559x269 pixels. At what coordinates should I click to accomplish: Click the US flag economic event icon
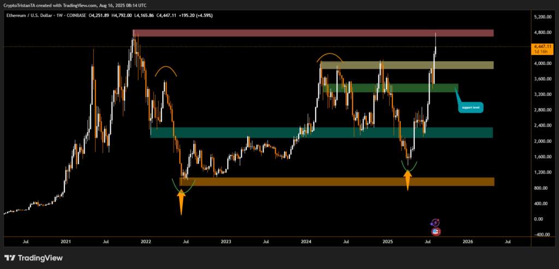click(x=436, y=231)
